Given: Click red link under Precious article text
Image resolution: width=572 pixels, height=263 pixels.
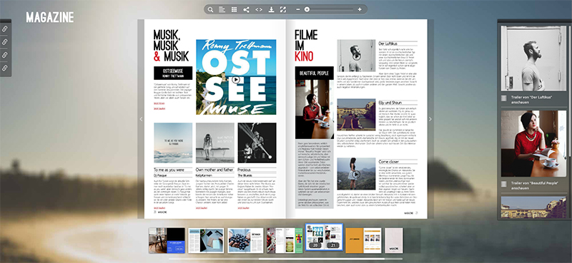Looking at the screenshot, I should (243, 208).
